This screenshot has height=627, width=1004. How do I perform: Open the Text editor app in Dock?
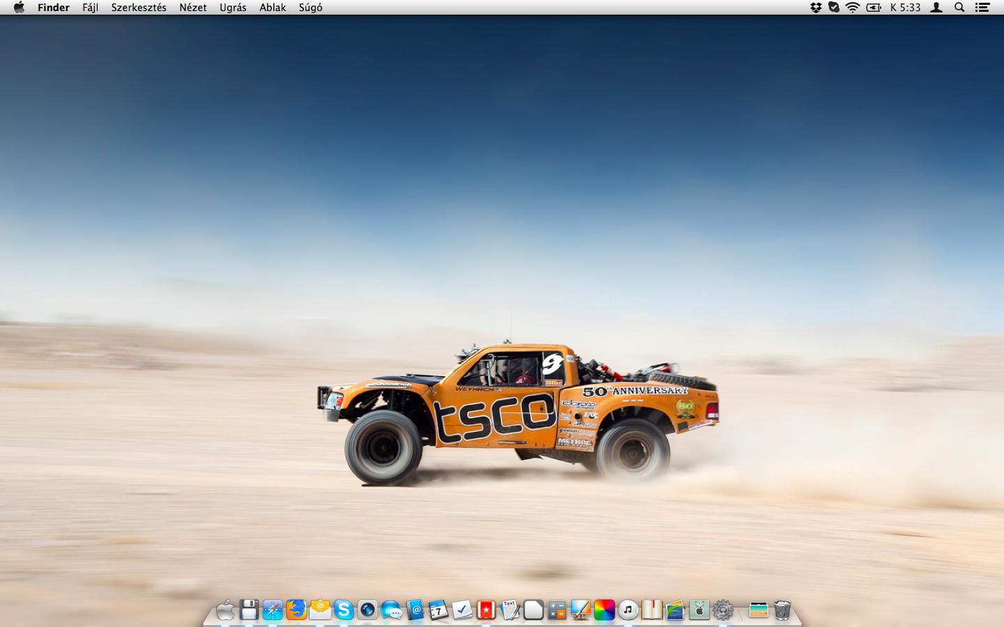(510, 610)
